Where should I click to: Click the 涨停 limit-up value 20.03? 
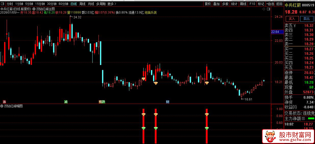(x=309, y=73)
